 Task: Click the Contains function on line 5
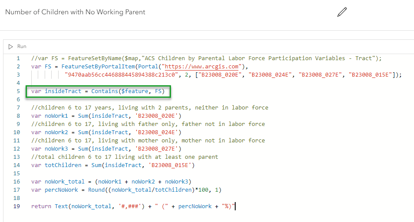coord(105,91)
